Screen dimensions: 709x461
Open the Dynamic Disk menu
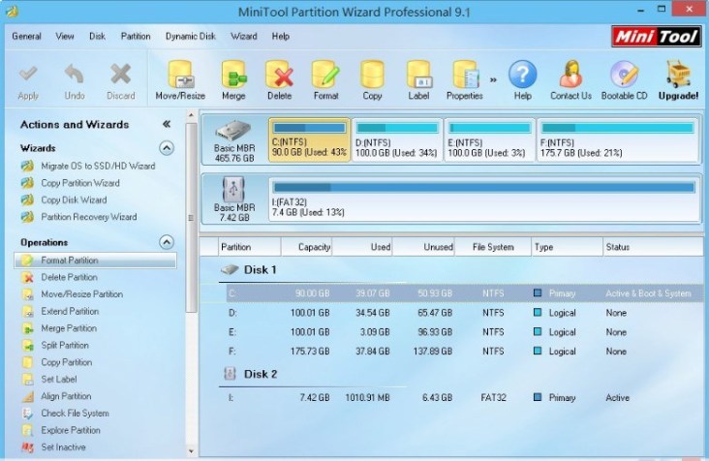tap(191, 36)
